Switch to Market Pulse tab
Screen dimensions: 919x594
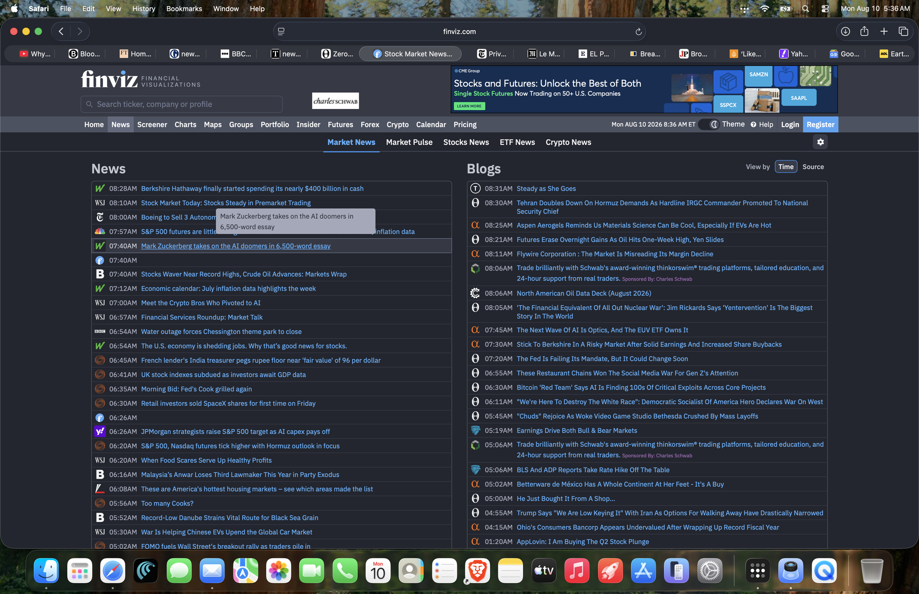tap(409, 142)
